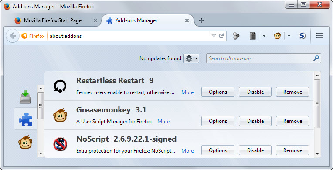Click the search magnifier icon

tap(316, 58)
